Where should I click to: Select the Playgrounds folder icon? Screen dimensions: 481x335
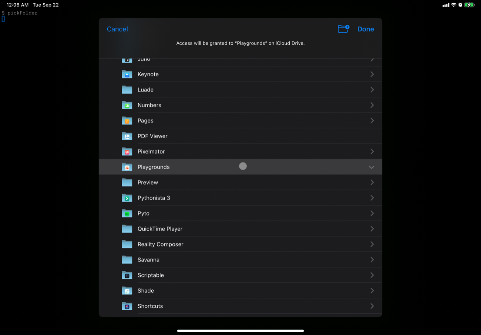coord(127,167)
